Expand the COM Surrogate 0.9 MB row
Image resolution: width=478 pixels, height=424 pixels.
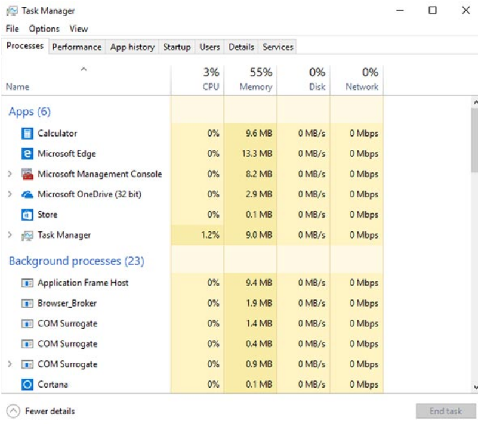pos(10,364)
